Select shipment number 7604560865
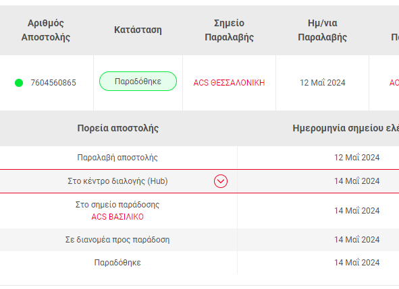 pos(53,83)
